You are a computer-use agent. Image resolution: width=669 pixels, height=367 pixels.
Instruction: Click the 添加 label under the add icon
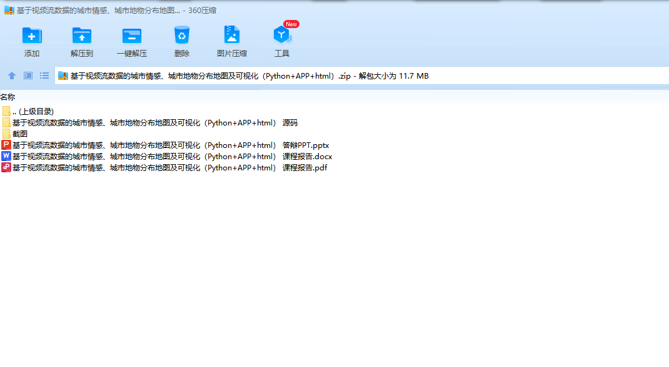pyautogui.click(x=32, y=54)
